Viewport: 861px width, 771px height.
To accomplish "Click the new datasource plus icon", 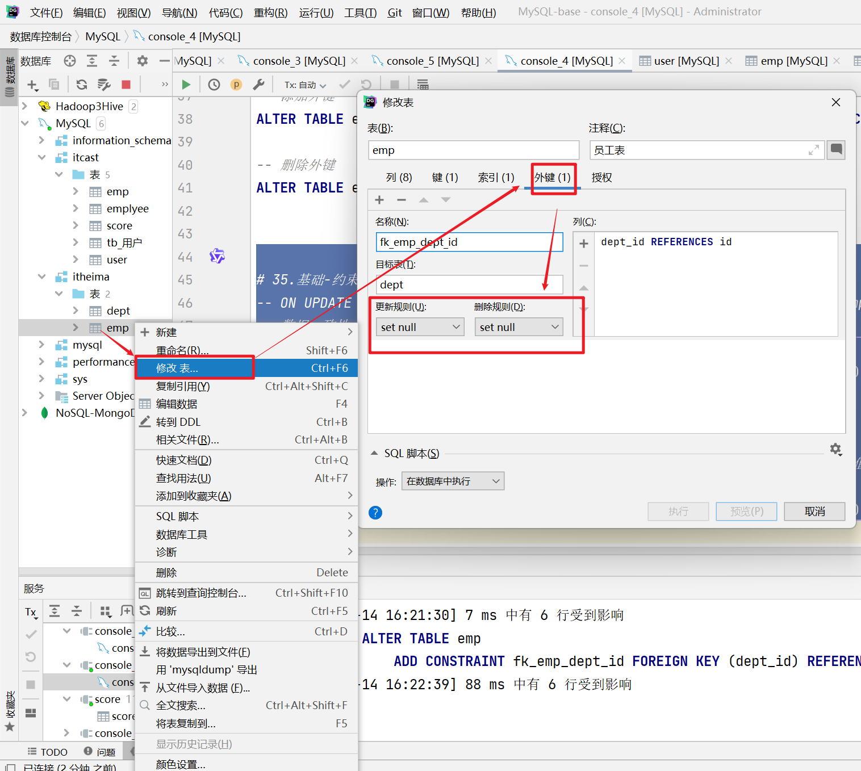I will coord(32,85).
